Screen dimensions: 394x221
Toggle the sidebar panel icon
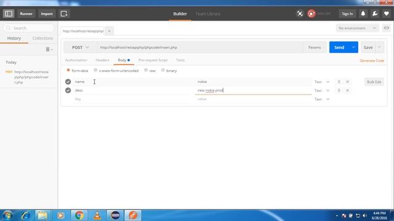point(9,14)
